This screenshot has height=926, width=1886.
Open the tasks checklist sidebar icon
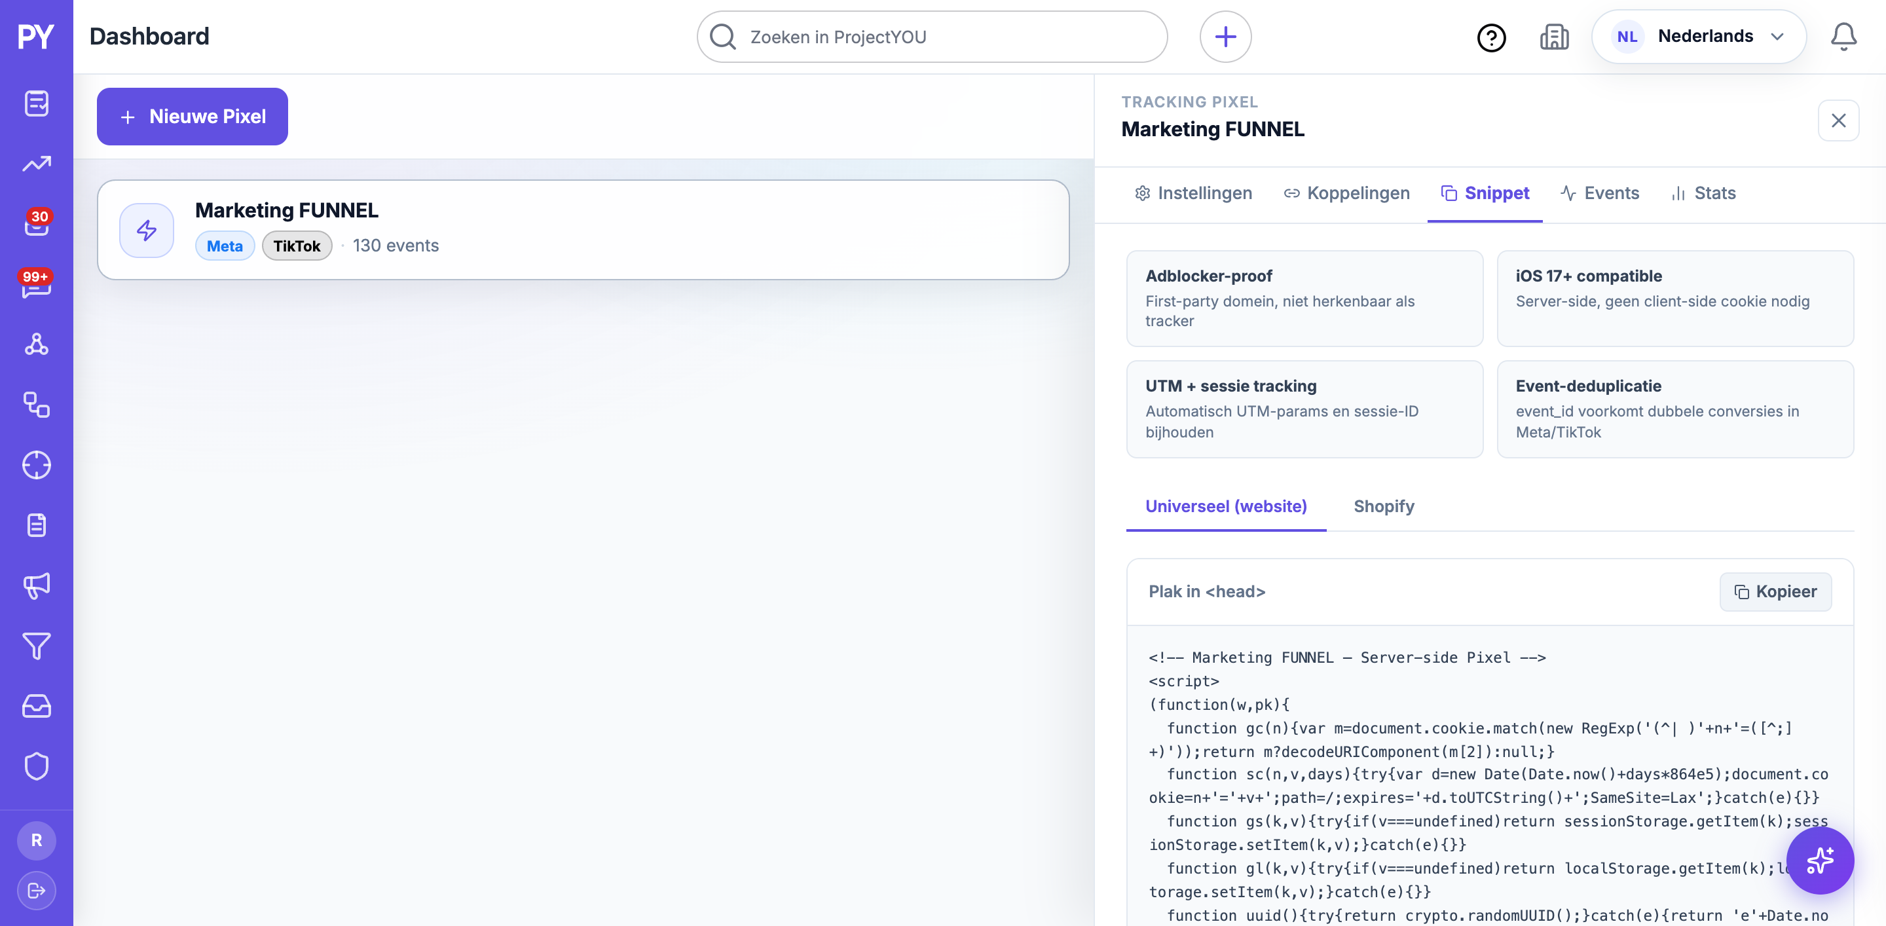[x=37, y=103]
